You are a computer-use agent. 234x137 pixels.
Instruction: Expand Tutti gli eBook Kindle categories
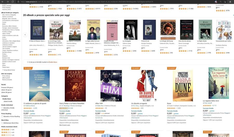tap(9, 70)
